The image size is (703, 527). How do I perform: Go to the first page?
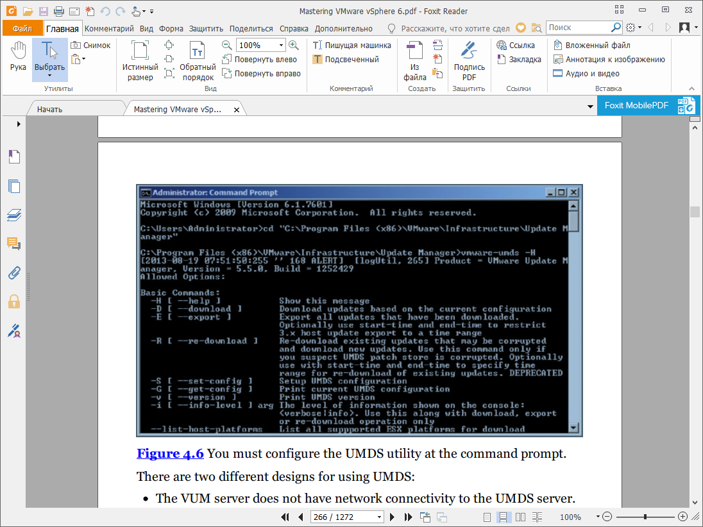pyautogui.click(x=285, y=517)
